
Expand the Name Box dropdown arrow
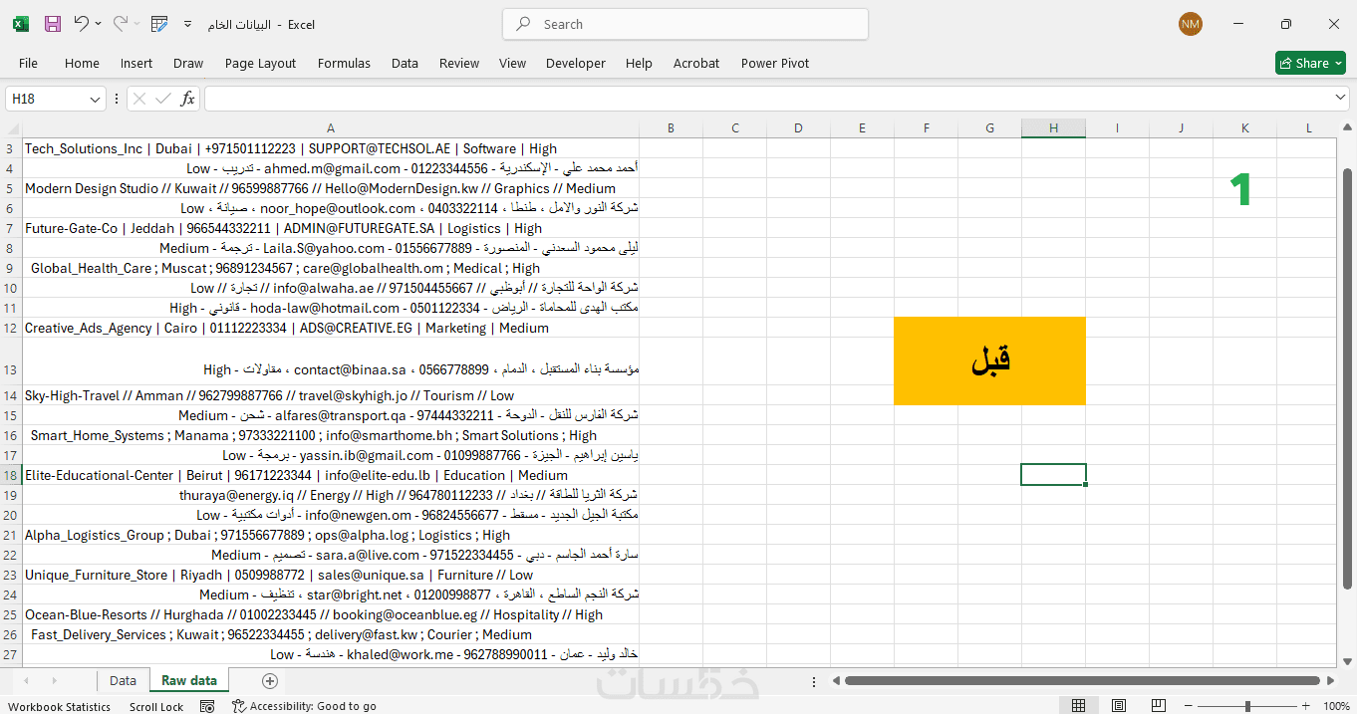coord(96,99)
